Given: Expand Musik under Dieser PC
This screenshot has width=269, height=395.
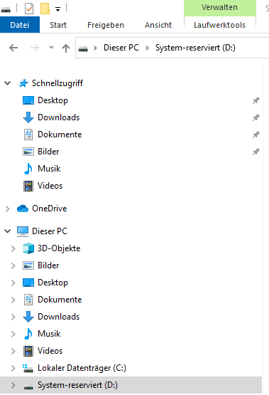Looking at the screenshot, I should click(x=13, y=334).
